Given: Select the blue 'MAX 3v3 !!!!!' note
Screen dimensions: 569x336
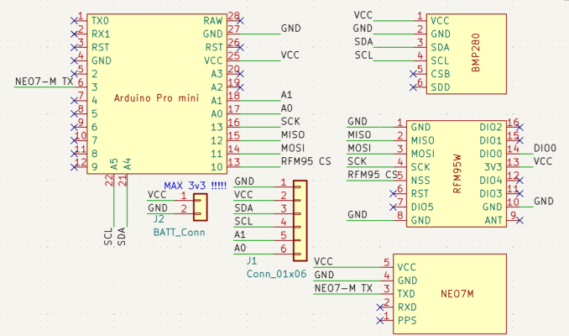Looking at the screenshot, I should (x=196, y=186).
